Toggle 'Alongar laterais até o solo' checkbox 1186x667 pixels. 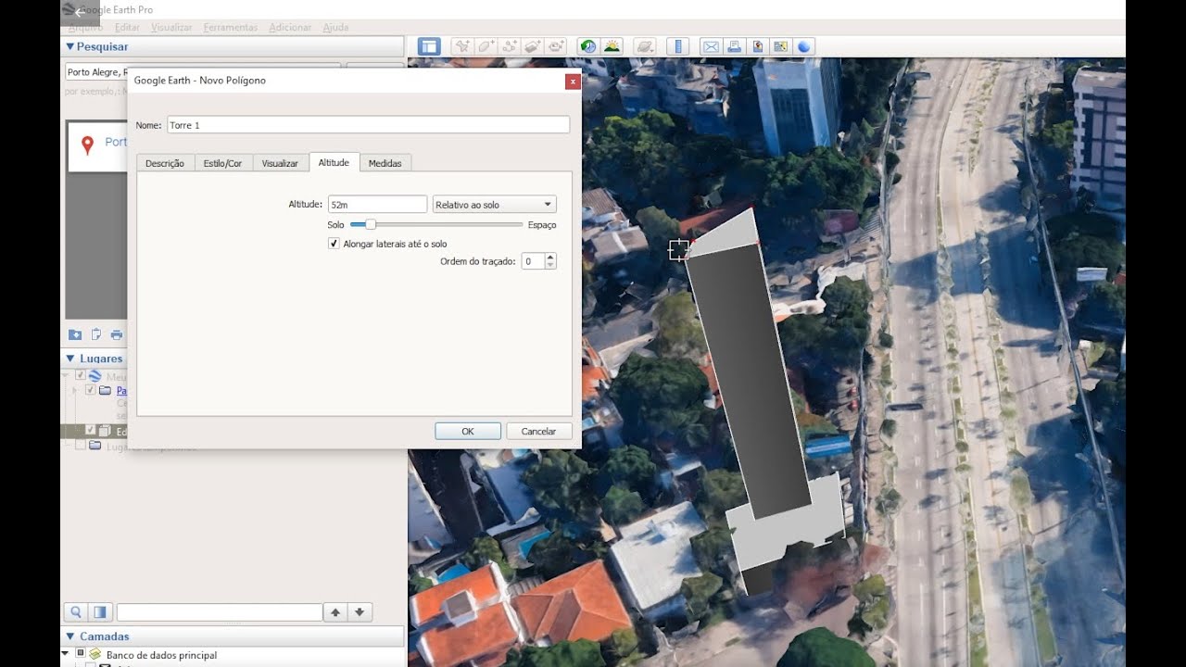click(334, 244)
